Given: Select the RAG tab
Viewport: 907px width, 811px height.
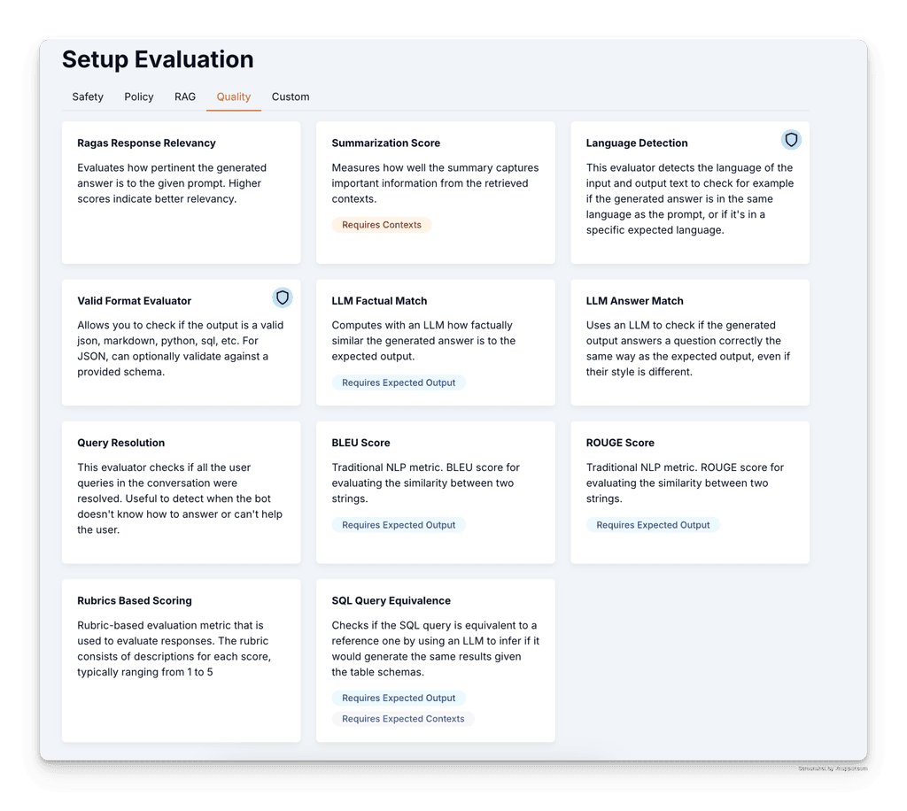Looking at the screenshot, I should pyautogui.click(x=185, y=97).
